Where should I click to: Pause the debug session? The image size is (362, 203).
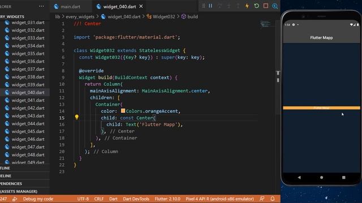(x=210, y=6)
